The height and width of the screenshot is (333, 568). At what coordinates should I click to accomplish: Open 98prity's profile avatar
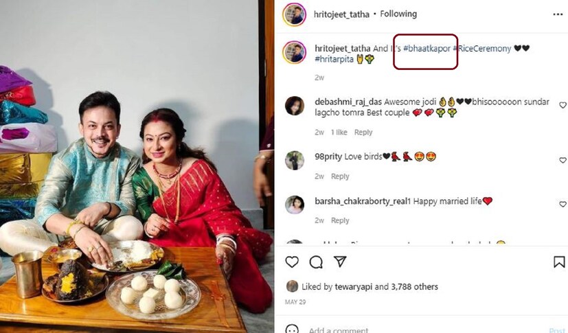pos(295,161)
